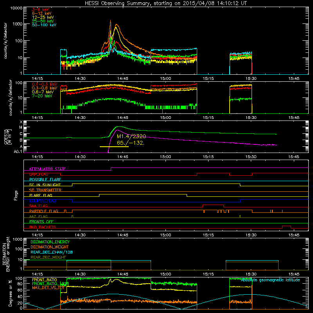
Task: Select the 25-50 keV legend label
Action: point(43,21)
